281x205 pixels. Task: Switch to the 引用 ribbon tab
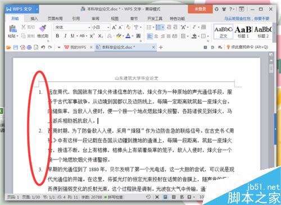pos(76,19)
